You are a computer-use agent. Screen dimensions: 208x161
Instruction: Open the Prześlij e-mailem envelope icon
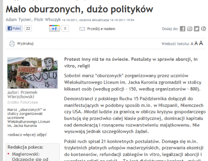pos(82,29)
